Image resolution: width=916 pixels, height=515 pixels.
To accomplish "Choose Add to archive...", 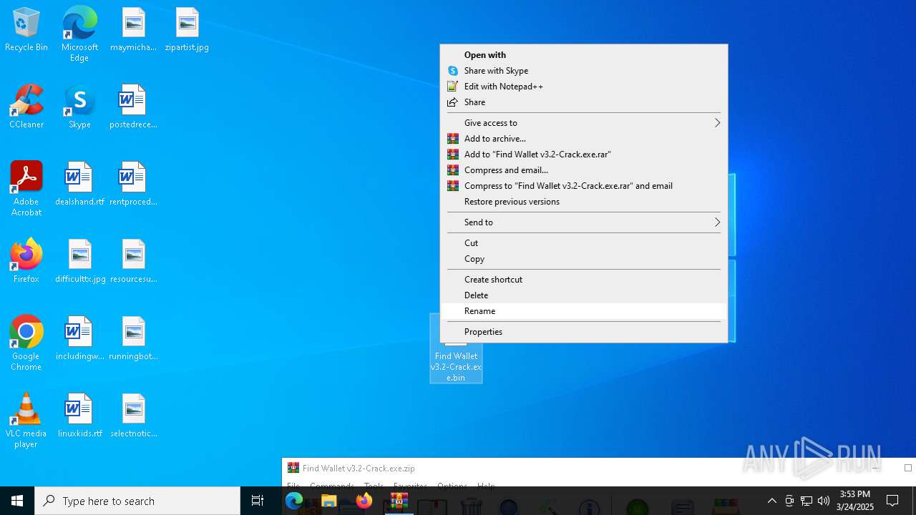I will [x=583, y=139].
